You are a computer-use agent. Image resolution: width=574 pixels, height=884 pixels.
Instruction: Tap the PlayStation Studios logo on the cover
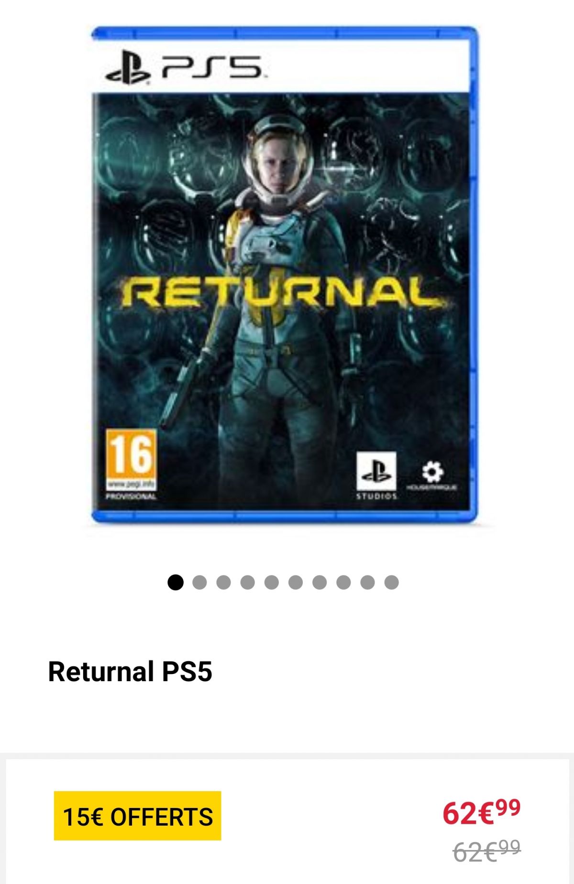click(x=376, y=475)
